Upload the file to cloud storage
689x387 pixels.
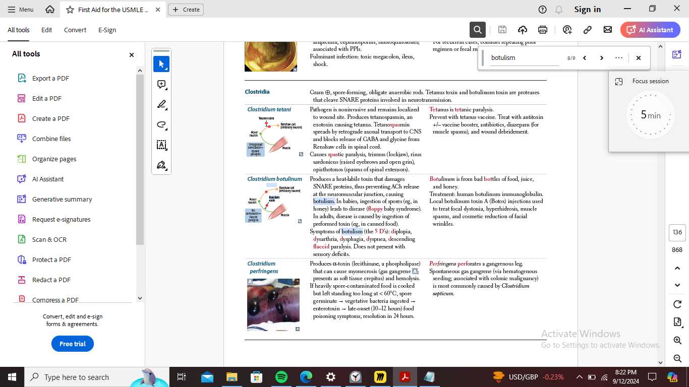(x=523, y=30)
